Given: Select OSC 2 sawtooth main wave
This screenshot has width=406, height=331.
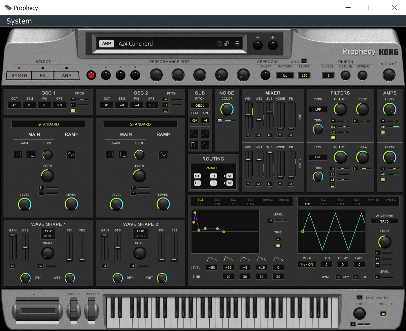Looking at the screenshot, I should click(x=110, y=154).
